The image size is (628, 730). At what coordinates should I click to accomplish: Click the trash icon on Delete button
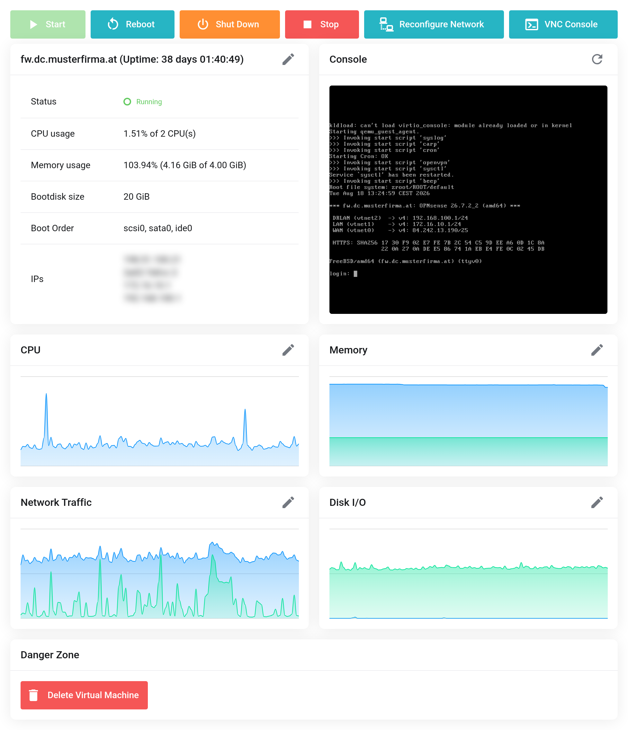(x=33, y=695)
